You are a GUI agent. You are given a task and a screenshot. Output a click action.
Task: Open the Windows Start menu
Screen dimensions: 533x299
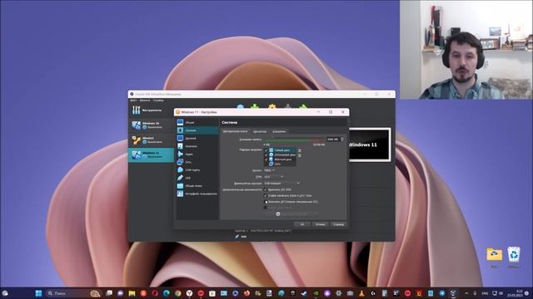pyautogui.click(x=39, y=293)
